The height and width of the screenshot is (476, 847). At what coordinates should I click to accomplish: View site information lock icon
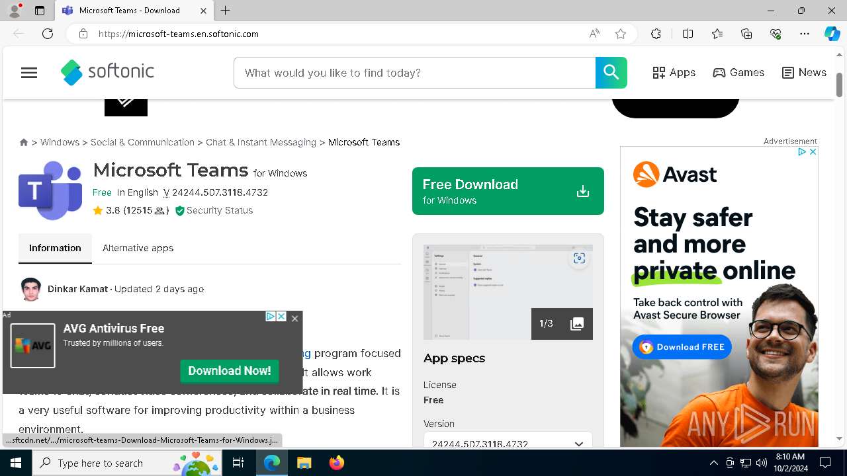(x=83, y=34)
